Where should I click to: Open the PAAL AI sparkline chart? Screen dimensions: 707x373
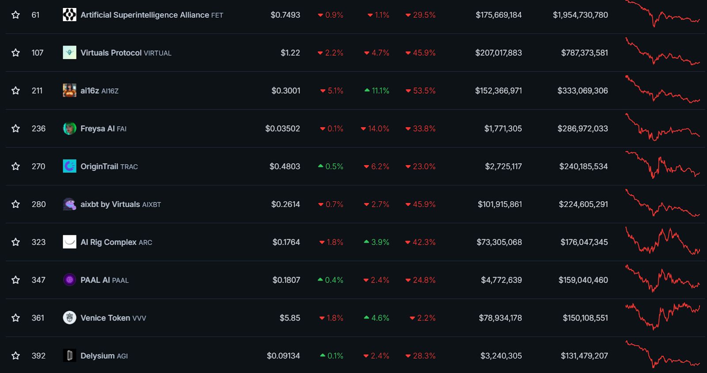(x=662, y=279)
